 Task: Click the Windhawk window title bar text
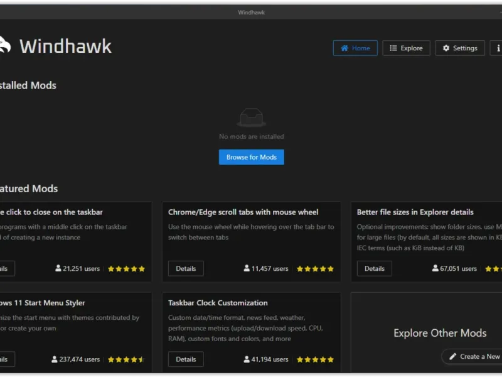coord(252,13)
